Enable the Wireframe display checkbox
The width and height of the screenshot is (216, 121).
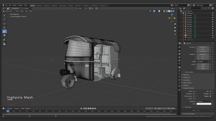click(x=194, y=94)
